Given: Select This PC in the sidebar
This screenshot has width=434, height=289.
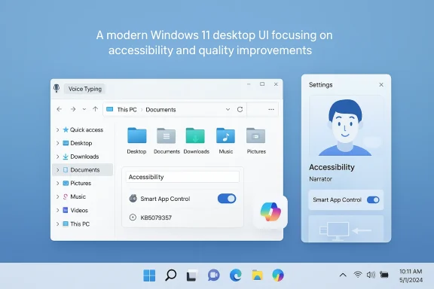Looking at the screenshot, I should [76, 224].
